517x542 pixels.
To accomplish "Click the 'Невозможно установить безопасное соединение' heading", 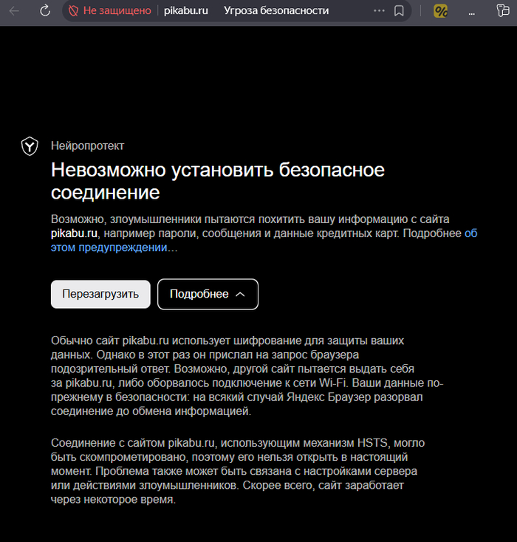I will coord(218,182).
